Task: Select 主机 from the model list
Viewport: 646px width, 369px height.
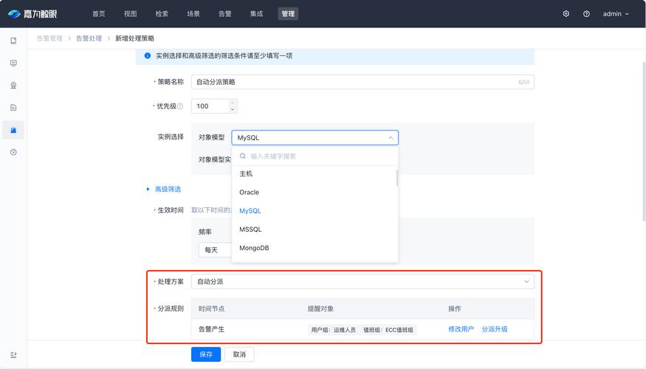Action: click(x=315, y=173)
